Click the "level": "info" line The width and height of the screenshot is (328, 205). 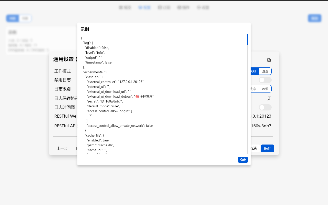[x=95, y=53]
